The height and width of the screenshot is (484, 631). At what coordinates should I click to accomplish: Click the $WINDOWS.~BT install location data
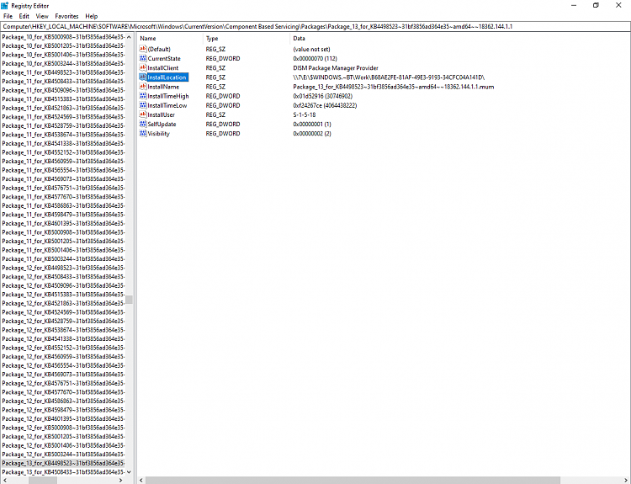point(389,77)
